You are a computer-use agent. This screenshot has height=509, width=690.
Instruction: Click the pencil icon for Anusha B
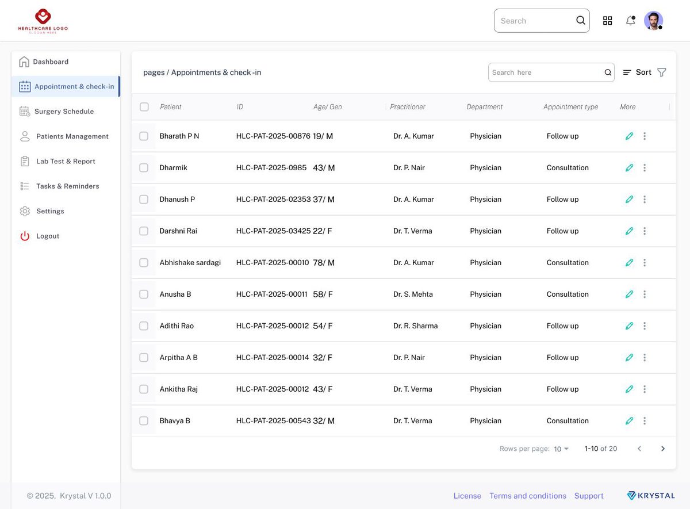click(x=629, y=294)
